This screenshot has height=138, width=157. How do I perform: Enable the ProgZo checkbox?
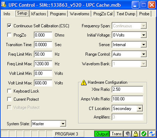[9, 35]
